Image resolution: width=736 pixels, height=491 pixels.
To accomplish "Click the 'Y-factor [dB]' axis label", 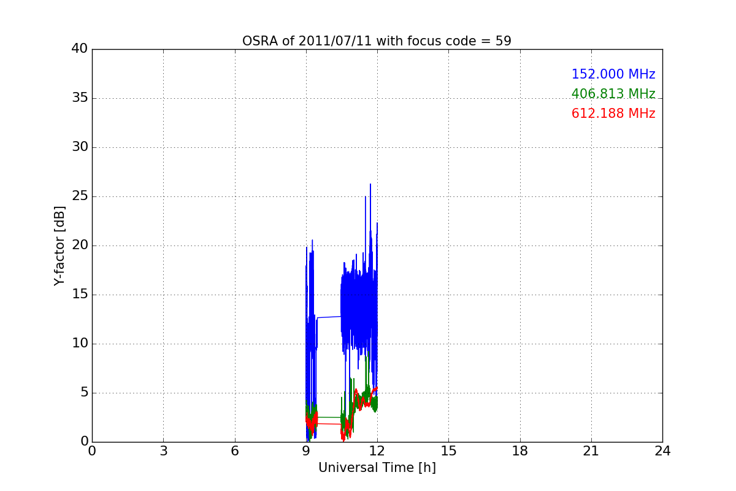I will point(59,245).
